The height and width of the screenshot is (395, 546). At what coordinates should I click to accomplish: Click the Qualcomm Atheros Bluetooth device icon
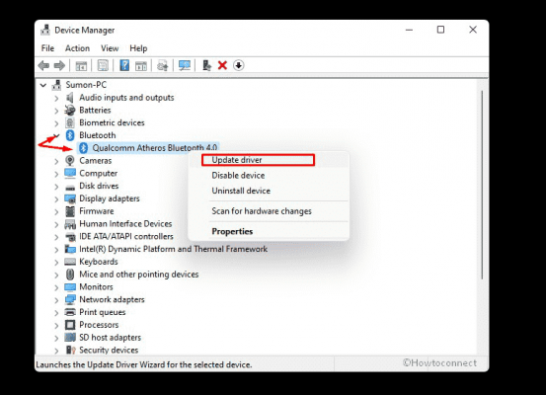point(83,148)
